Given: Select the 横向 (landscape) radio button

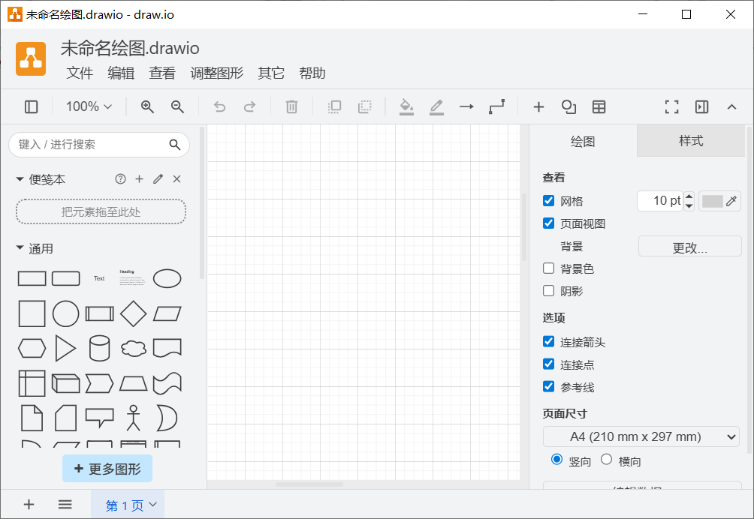Looking at the screenshot, I should point(606,460).
